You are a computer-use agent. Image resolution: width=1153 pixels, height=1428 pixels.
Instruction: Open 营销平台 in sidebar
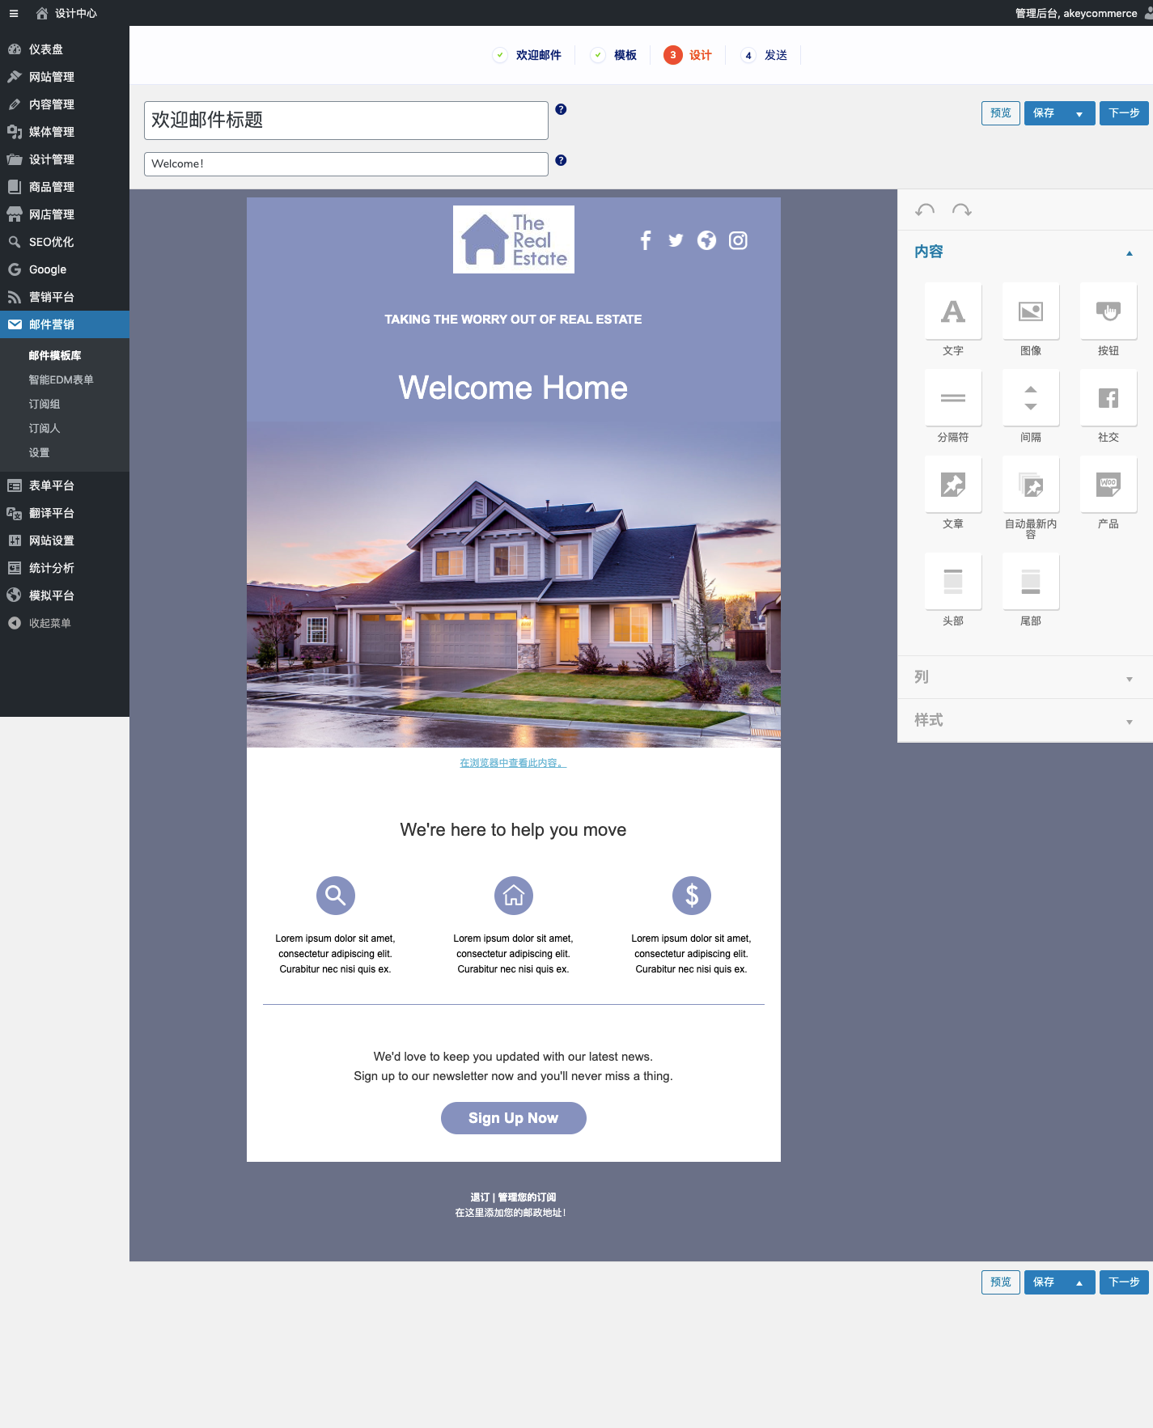coord(52,297)
